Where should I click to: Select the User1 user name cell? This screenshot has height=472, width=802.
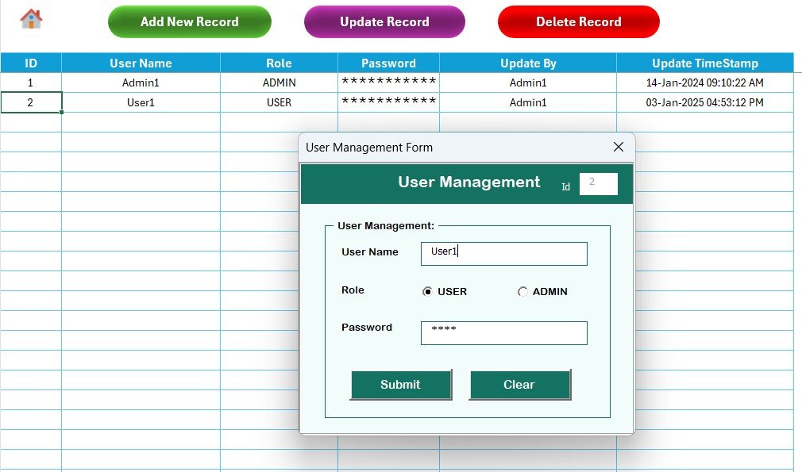pyautogui.click(x=141, y=102)
